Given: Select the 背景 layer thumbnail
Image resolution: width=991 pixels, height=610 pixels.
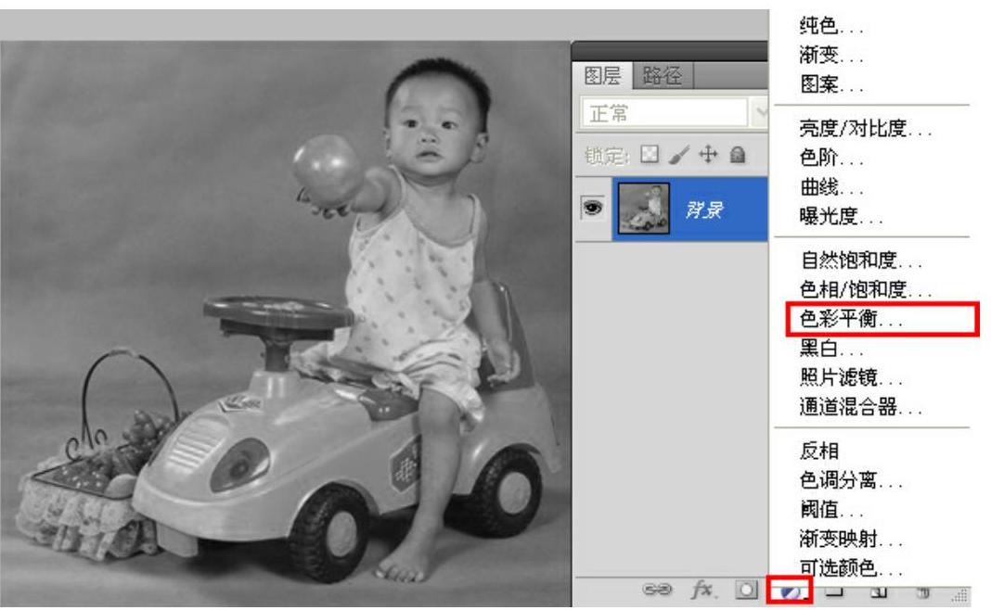Looking at the screenshot, I should pos(643,209).
